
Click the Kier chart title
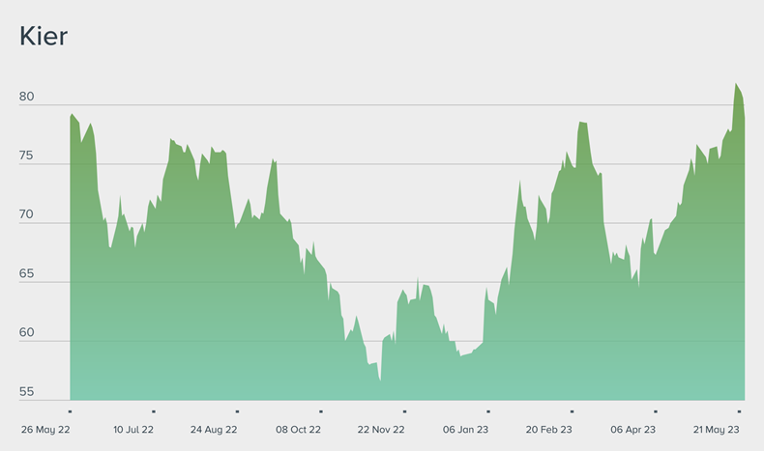(44, 37)
